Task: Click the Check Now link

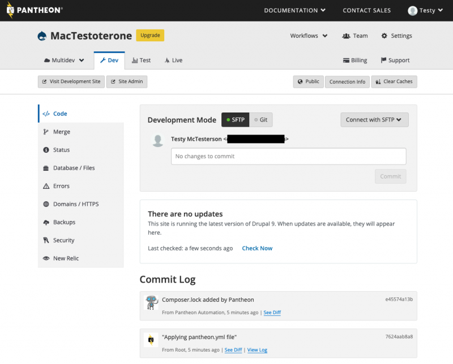Action: click(x=257, y=248)
